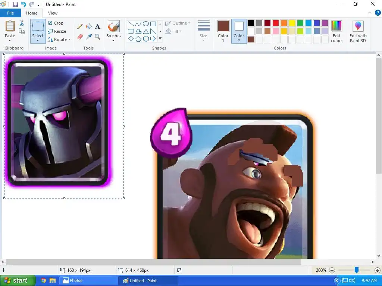Select the Fill with color bucket

pos(89,26)
